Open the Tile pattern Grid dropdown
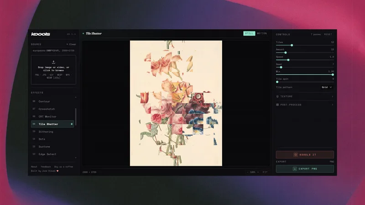This screenshot has height=205, width=365. point(327,87)
